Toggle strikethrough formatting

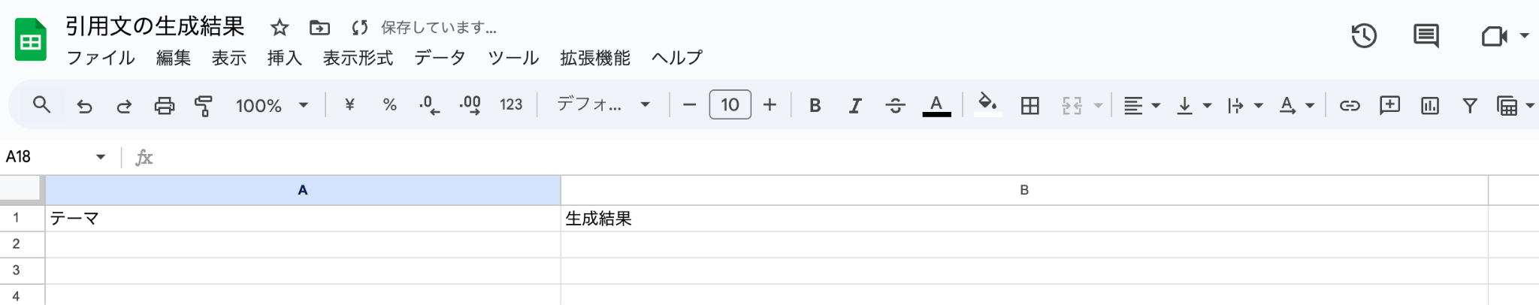click(894, 106)
